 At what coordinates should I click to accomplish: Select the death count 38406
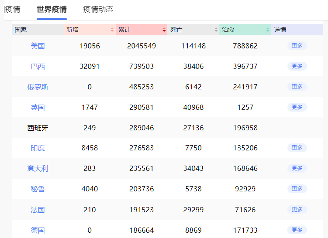[193, 66]
